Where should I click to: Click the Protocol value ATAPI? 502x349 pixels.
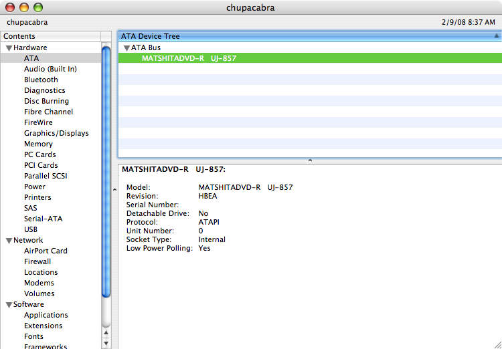pyautogui.click(x=209, y=222)
